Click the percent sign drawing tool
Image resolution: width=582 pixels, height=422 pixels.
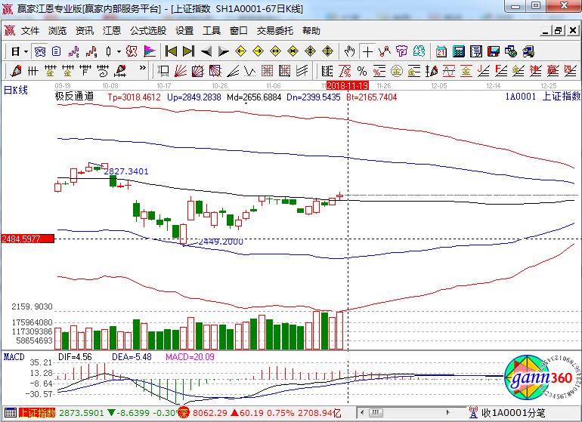[361, 71]
